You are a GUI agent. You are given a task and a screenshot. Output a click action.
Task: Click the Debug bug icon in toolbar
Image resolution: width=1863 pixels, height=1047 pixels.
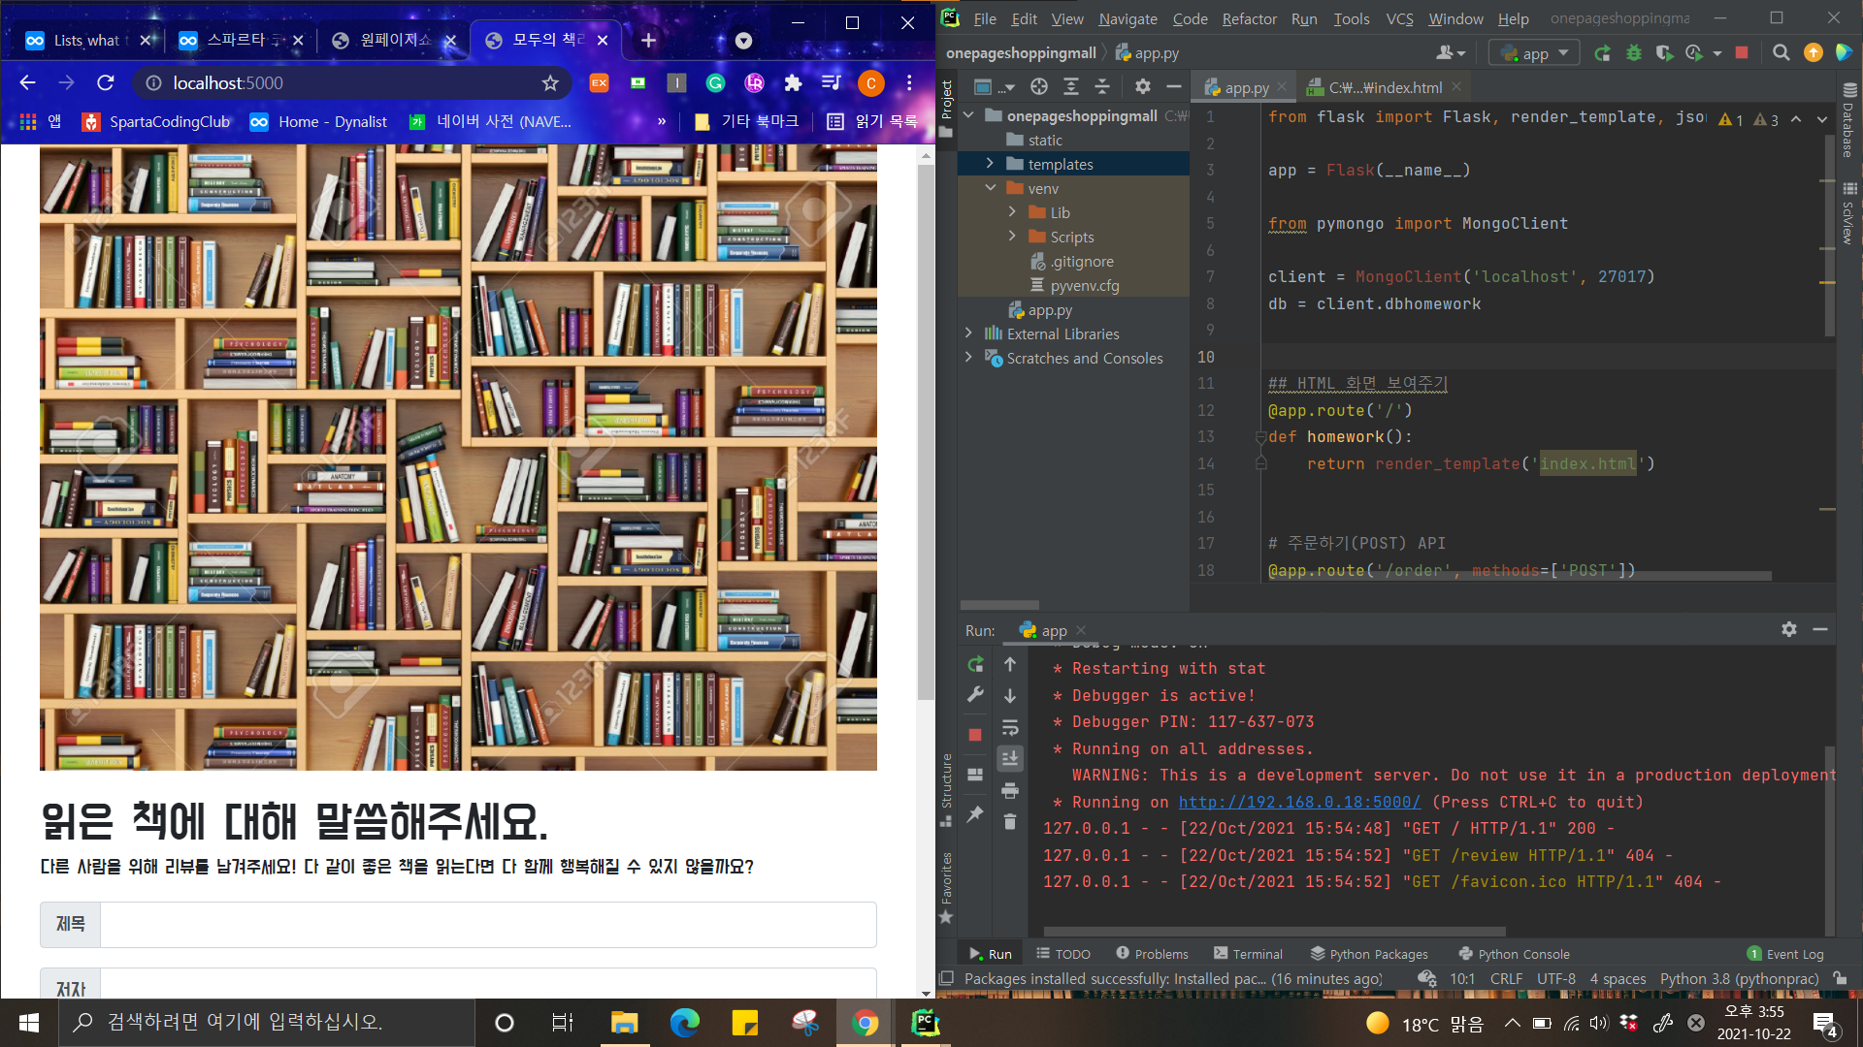(1634, 53)
